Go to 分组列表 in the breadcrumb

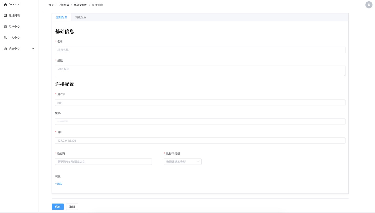point(64,5)
